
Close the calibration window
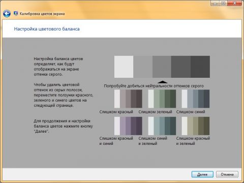coord(235,3)
